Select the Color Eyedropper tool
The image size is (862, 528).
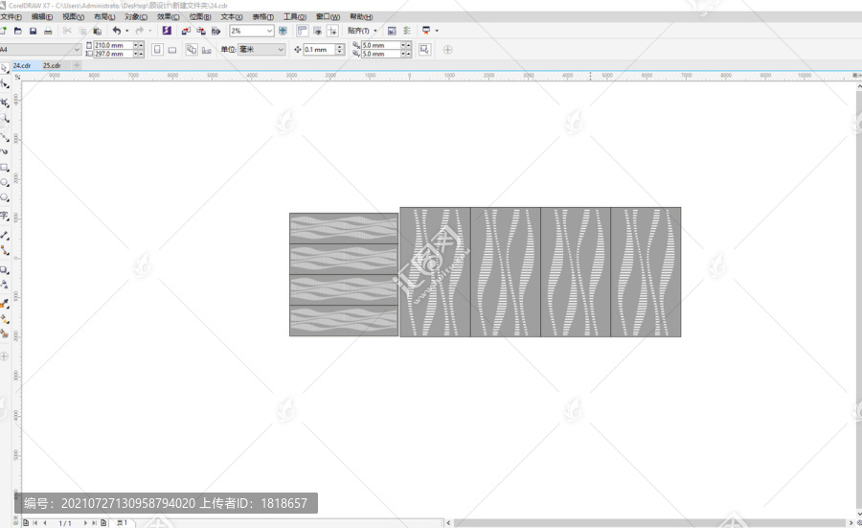5,303
